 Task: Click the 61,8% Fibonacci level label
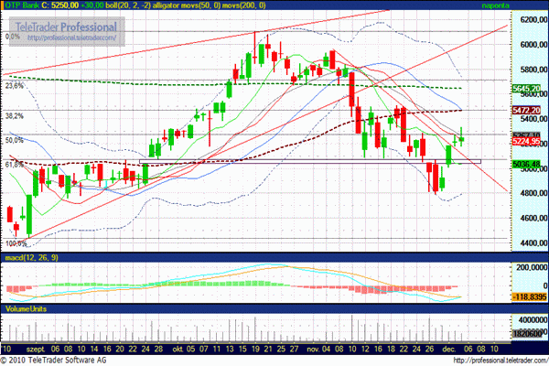click(14, 164)
